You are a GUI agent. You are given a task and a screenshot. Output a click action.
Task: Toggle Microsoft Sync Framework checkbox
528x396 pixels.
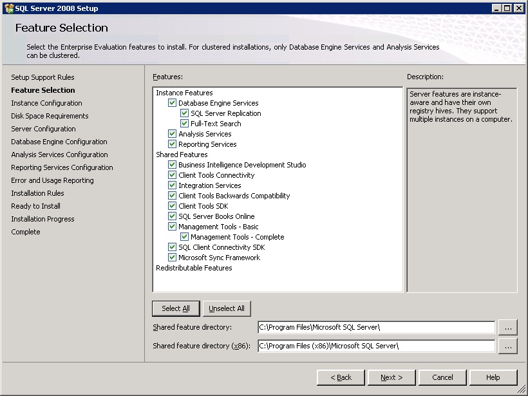[x=172, y=258]
